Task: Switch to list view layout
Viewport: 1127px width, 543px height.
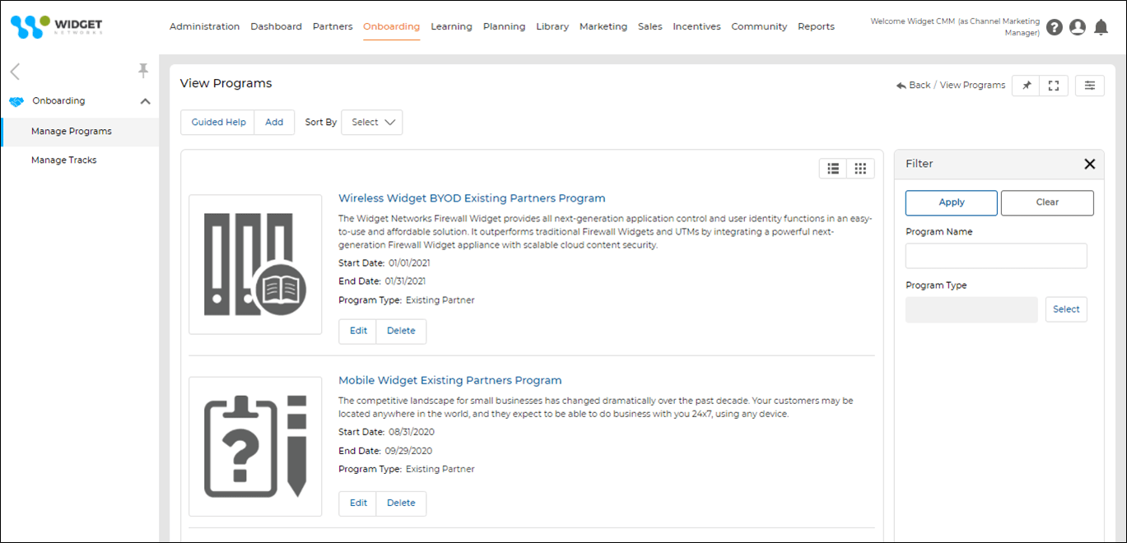Action: click(833, 169)
